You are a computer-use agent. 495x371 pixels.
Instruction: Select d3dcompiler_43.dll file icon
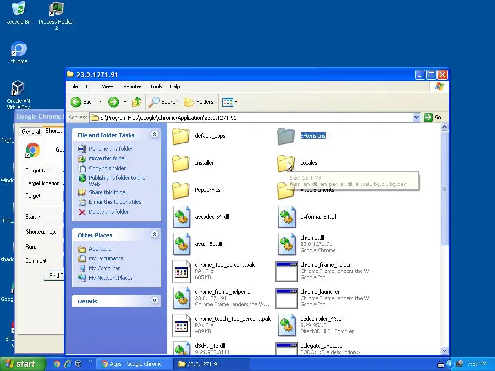[x=287, y=326]
